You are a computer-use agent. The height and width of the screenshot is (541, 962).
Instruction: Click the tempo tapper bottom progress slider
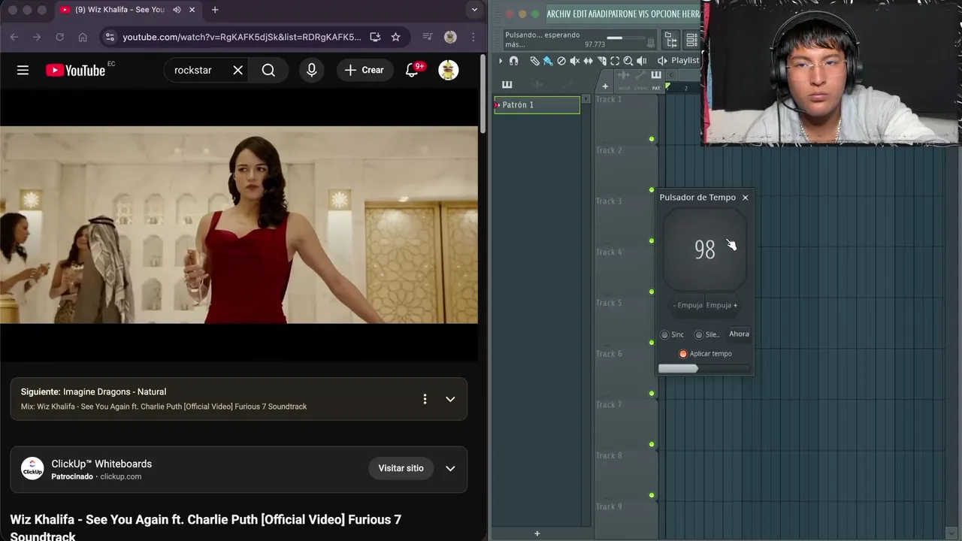[x=705, y=369]
